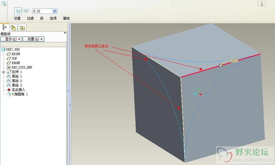This screenshot has width=275, height=165.
Task: Click the TOP plane icon
Action: (x=9, y=58)
